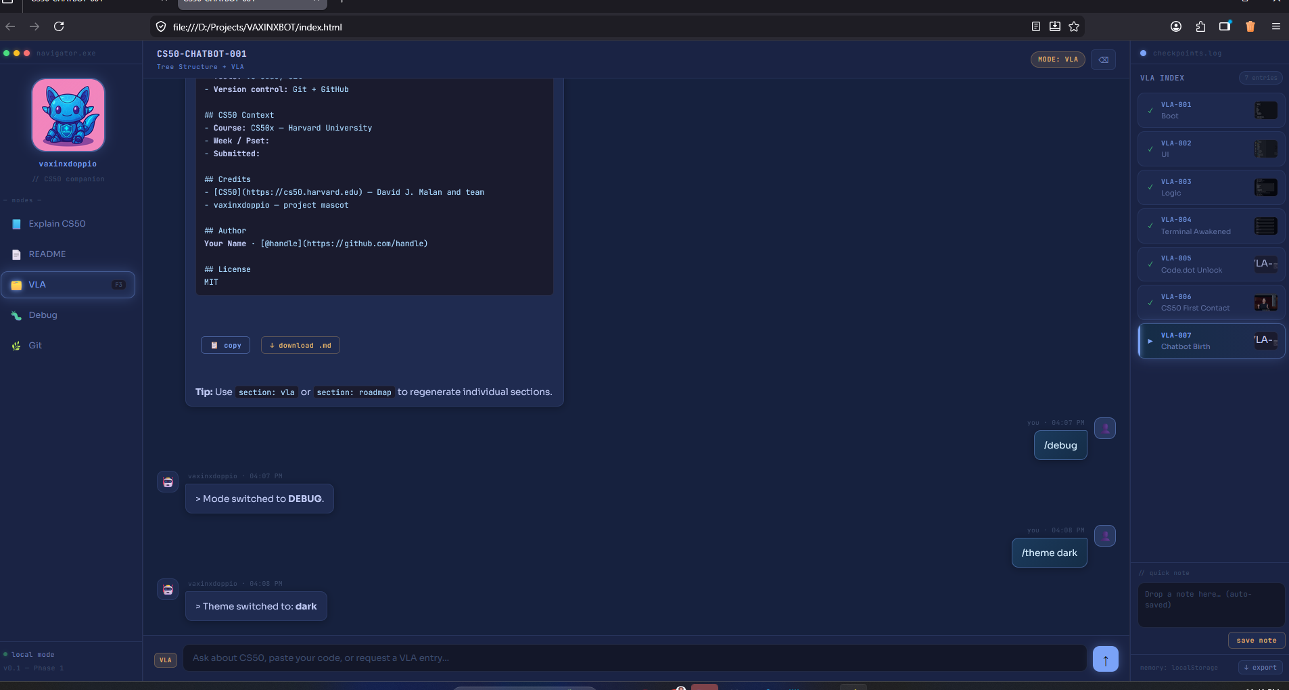Viewport: 1289px width, 690px height.
Task: Select Git mode in sidebar
Action: point(68,346)
